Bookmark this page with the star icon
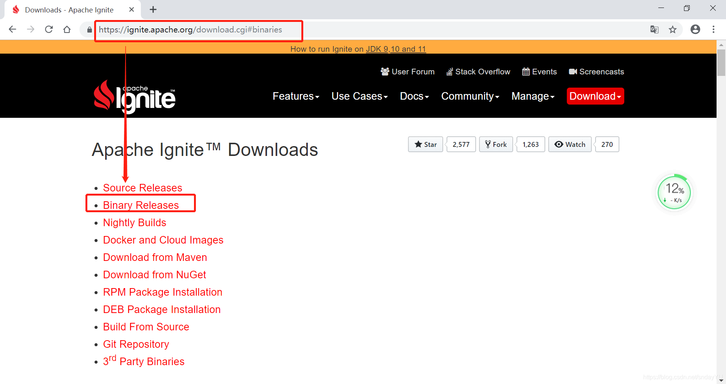This screenshot has height=384, width=726. tap(673, 29)
